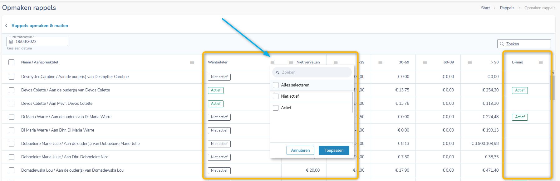Screen dimensions: 560x181
Task: Open column menu icon left of Niet vervallen
Action: pyautogui.click(x=291, y=63)
